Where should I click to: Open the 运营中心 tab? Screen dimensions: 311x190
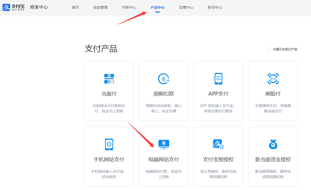186,7
